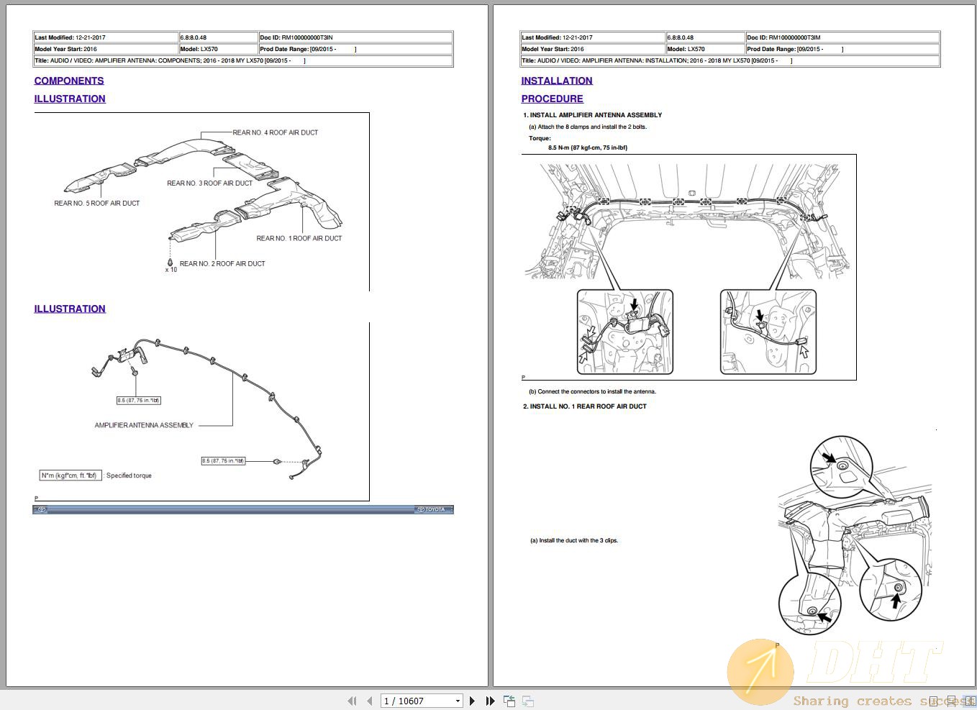Click the left page 'Model: LX570' cell

coord(219,49)
